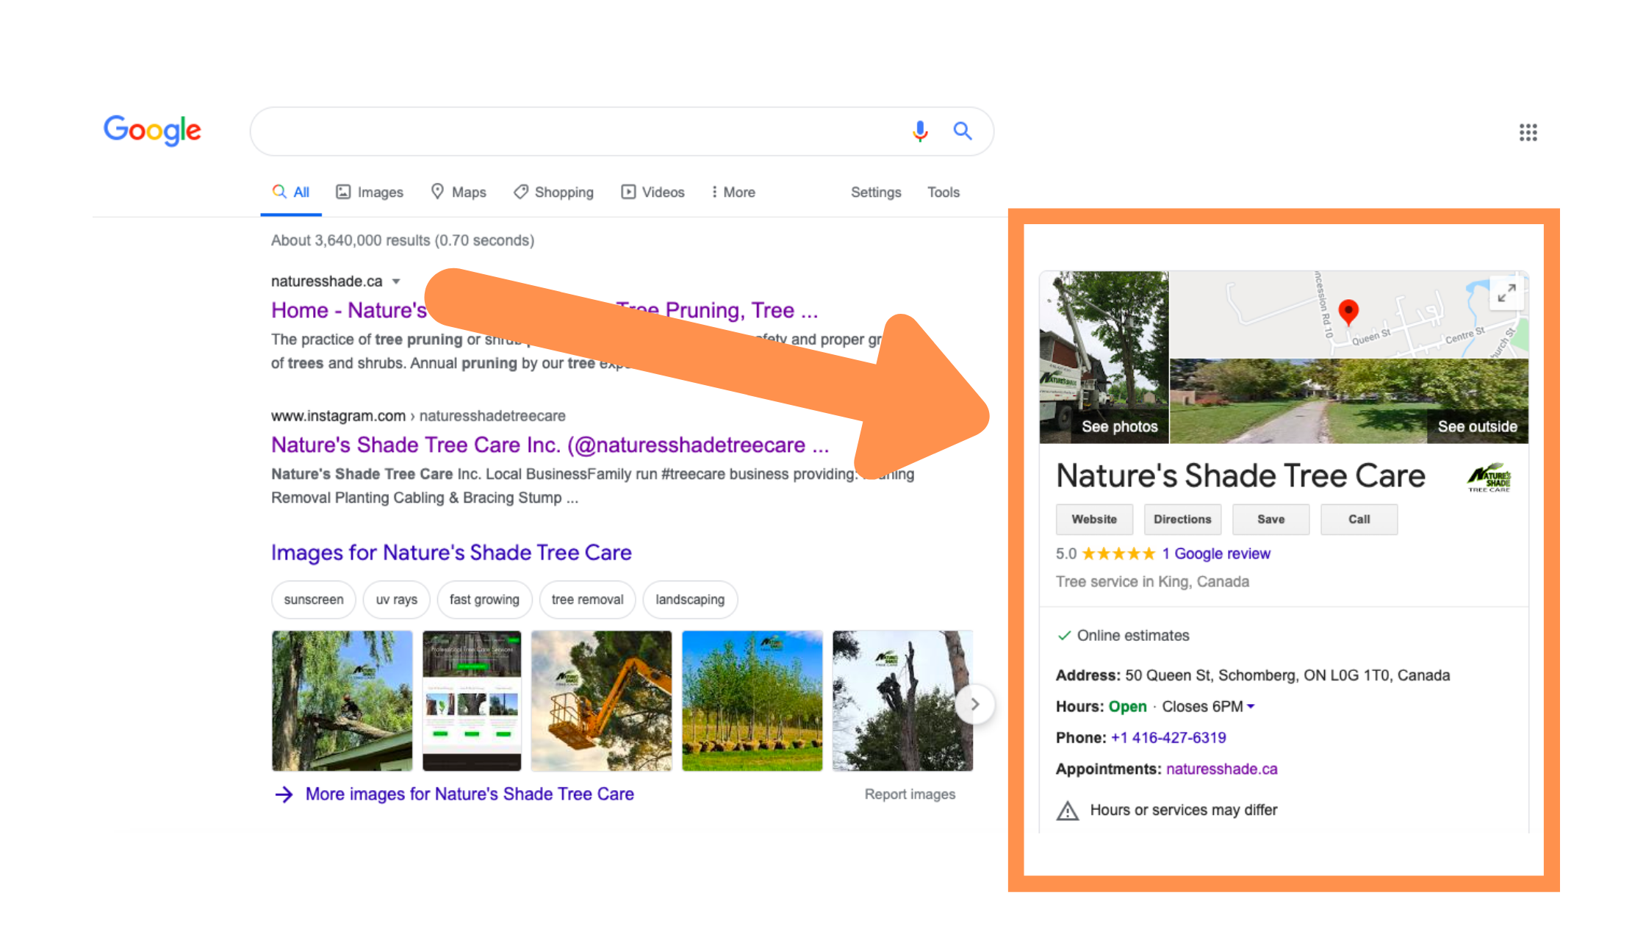Viewport: 1646px width, 926px height.
Task: Click the Google logo
Action: point(152,131)
